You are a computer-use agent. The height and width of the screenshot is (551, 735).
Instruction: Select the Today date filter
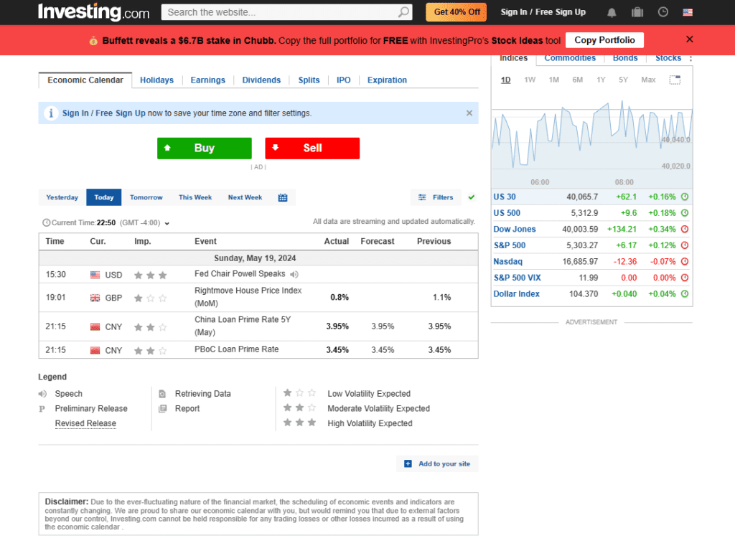click(x=104, y=197)
